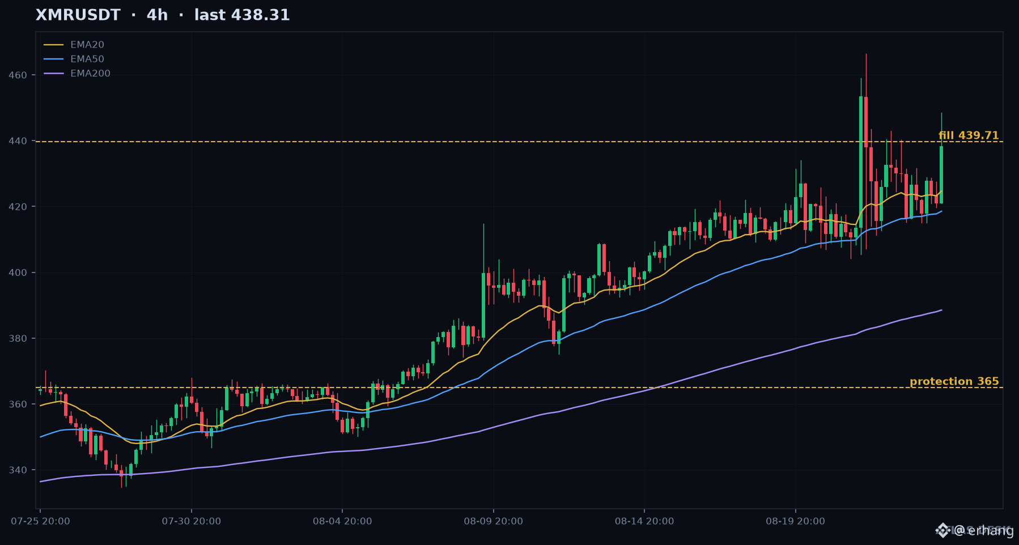Click the 'protection 365' level label

[x=954, y=381]
